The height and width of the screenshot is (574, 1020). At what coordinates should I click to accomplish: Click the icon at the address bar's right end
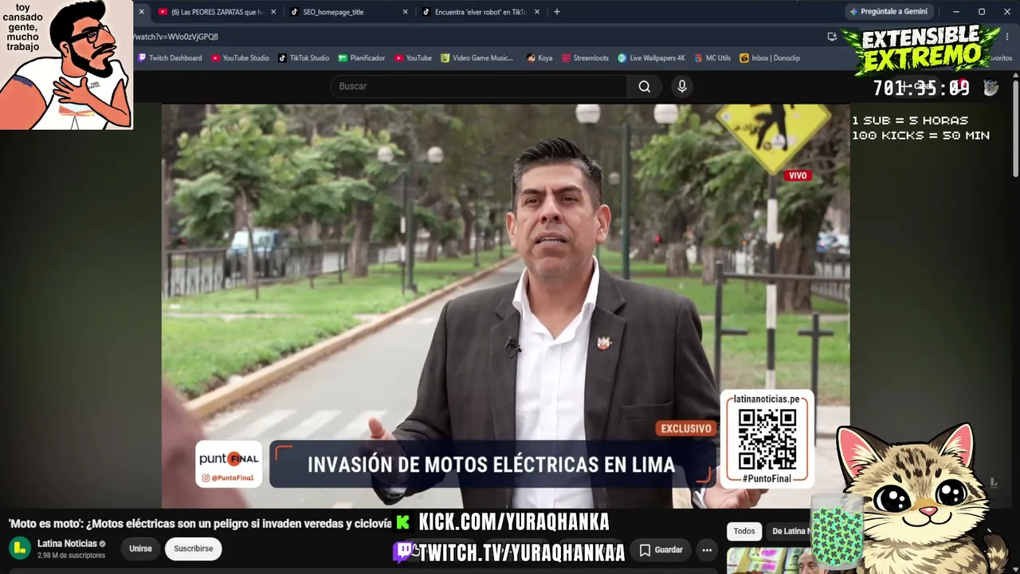click(832, 37)
